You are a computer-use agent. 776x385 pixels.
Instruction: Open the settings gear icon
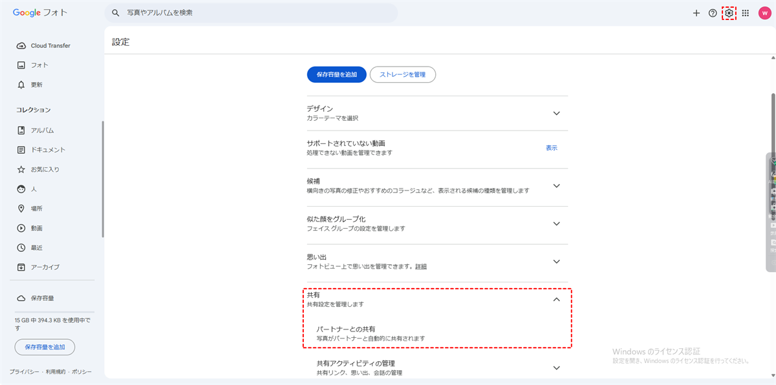coord(729,13)
